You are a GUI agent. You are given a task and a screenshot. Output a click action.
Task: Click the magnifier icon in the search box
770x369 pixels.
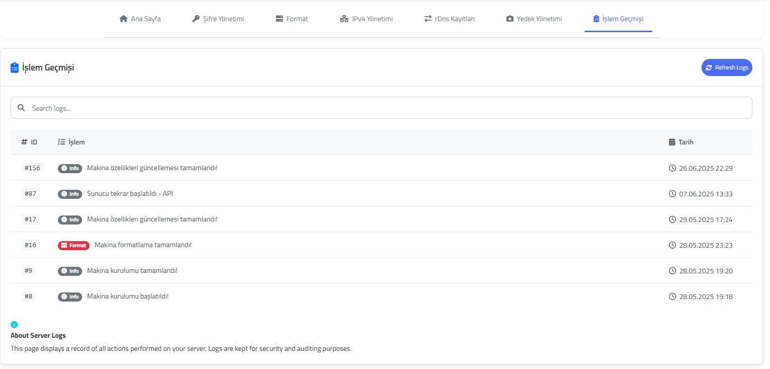21,108
